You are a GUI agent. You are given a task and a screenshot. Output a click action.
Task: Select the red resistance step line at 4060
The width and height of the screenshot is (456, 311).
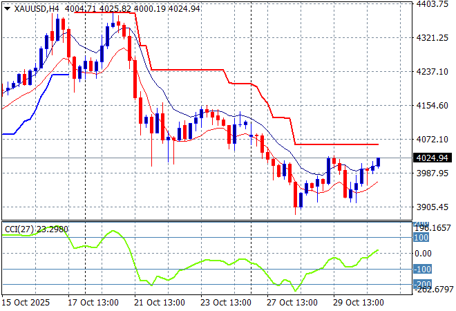(x=336, y=144)
